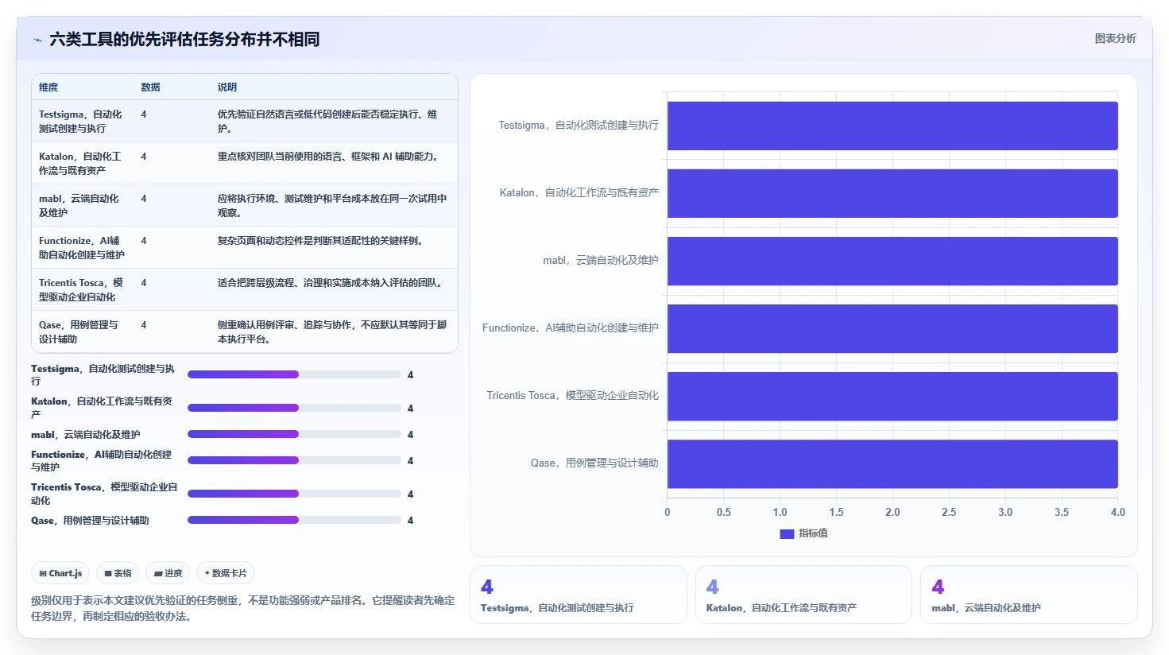The image size is (1169, 655).
Task: Click the Katalon axis label in chart
Action: pos(579,193)
